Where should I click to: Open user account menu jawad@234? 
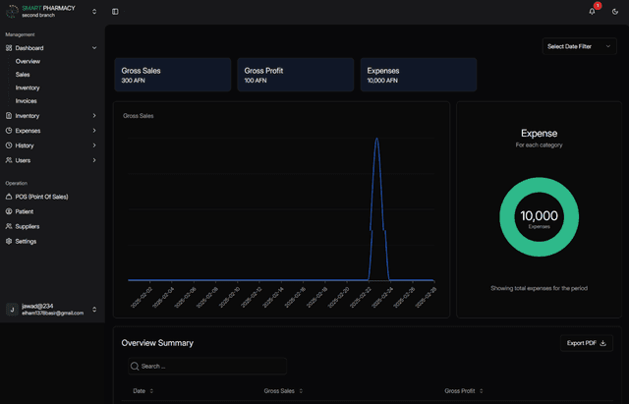pyautogui.click(x=51, y=309)
